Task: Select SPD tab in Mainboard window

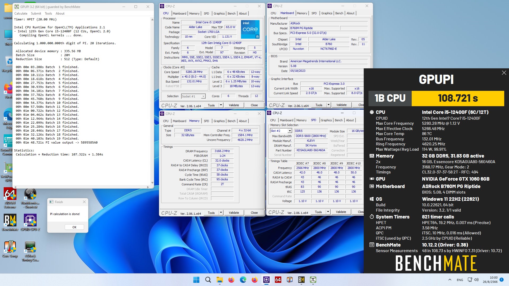Action: (x=314, y=13)
